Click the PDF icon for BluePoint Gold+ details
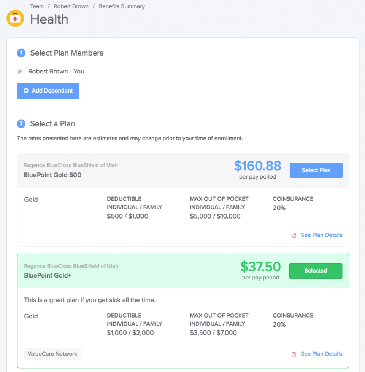The height and width of the screenshot is (372, 365). [x=294, y=354]
